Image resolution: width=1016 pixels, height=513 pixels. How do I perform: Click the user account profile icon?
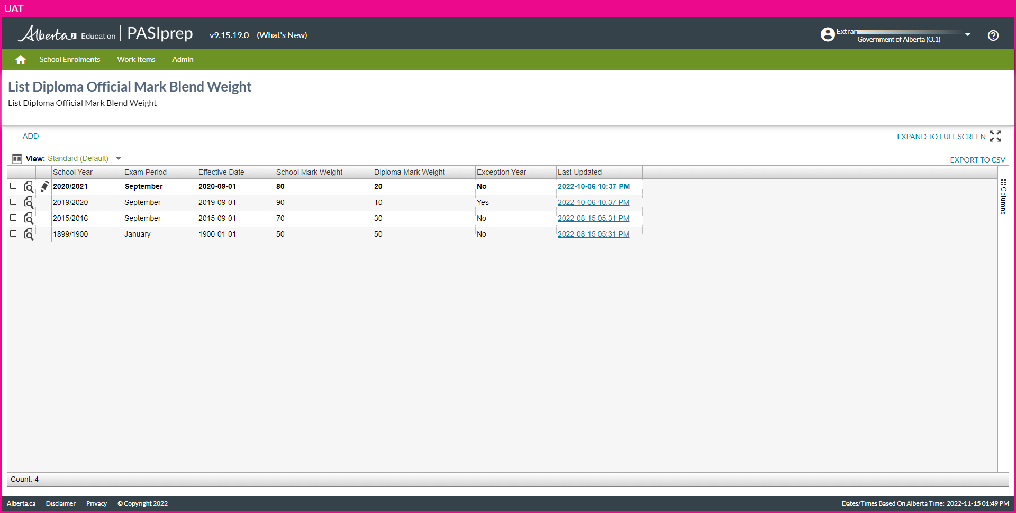[x=827, y=34]
